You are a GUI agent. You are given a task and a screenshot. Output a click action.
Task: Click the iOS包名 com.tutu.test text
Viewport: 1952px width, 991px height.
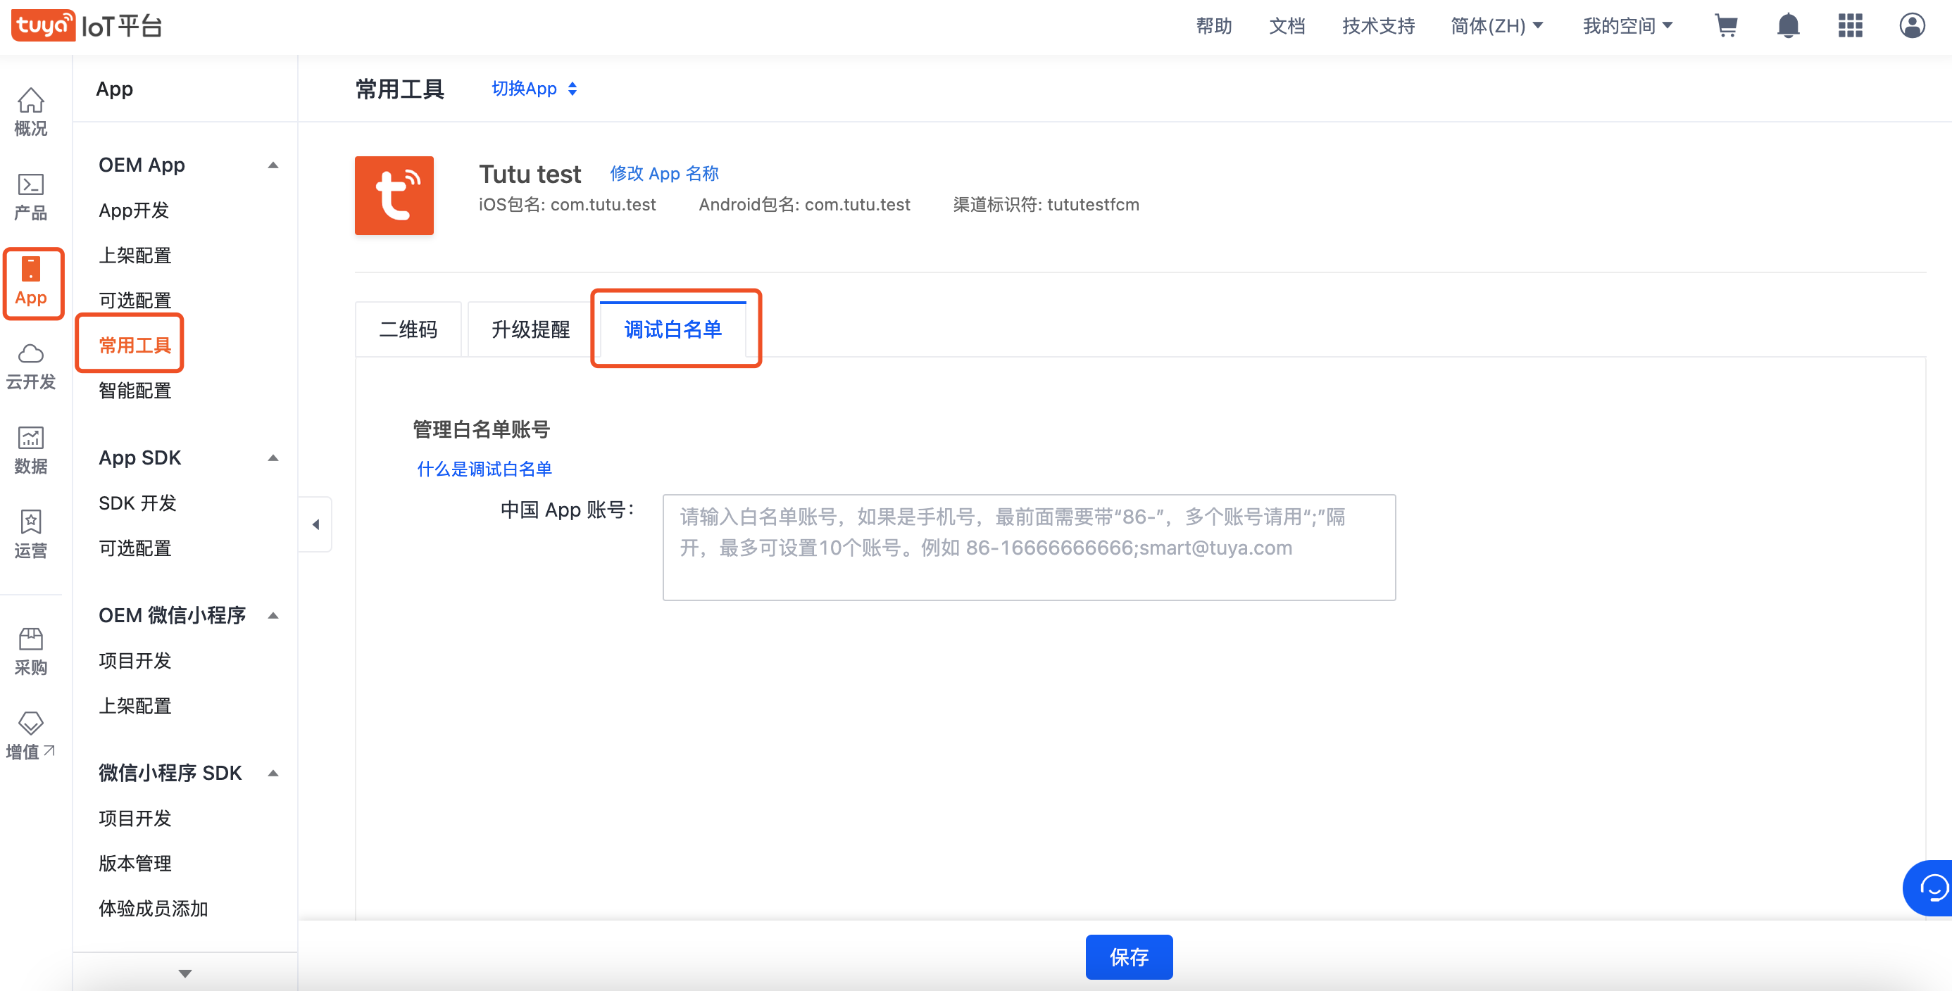[x=567, y=205]
